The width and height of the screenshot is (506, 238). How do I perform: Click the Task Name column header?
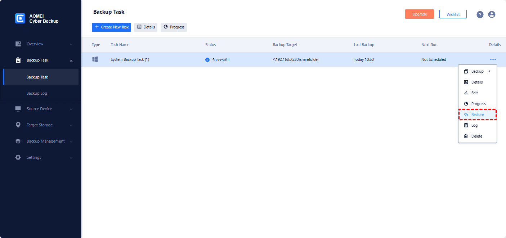[x=120, y=45]
